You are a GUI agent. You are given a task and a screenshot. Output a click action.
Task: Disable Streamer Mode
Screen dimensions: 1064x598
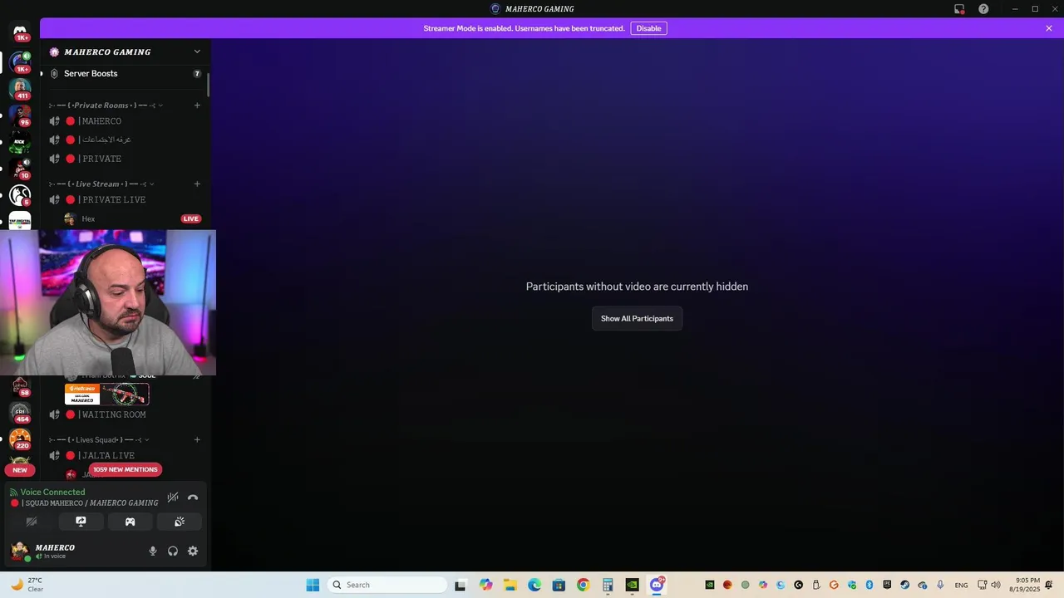(x=648, y=28)
